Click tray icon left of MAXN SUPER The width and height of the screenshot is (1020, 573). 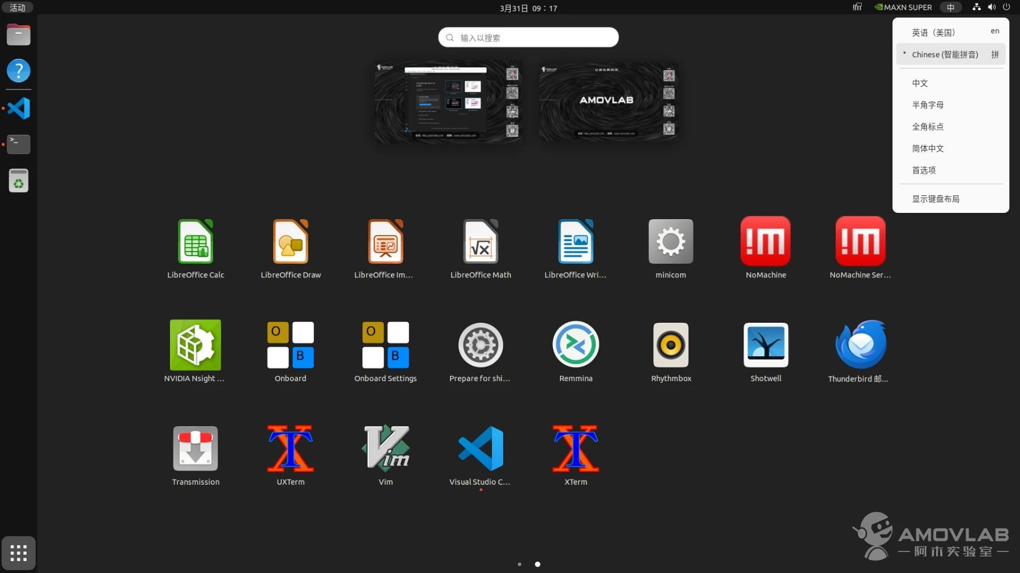tap(857, 7)
